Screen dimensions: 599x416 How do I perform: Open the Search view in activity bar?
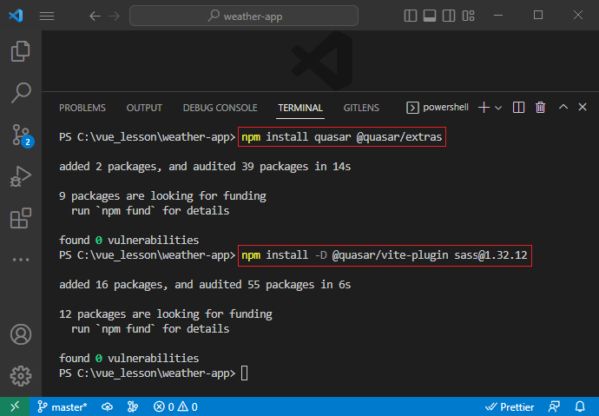(21, 93)
